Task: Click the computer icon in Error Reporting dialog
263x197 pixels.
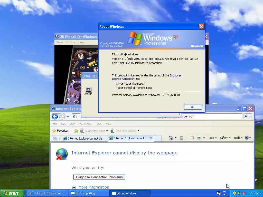Action: coord(88,91)
